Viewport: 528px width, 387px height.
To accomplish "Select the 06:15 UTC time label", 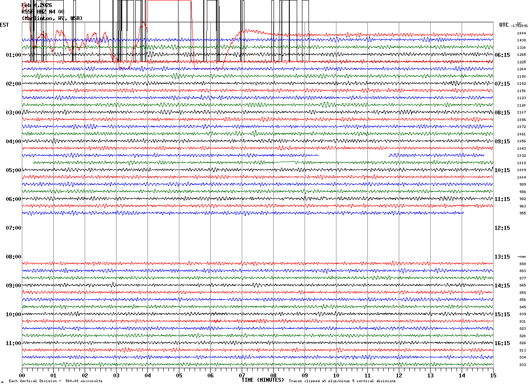I will 502,55.
